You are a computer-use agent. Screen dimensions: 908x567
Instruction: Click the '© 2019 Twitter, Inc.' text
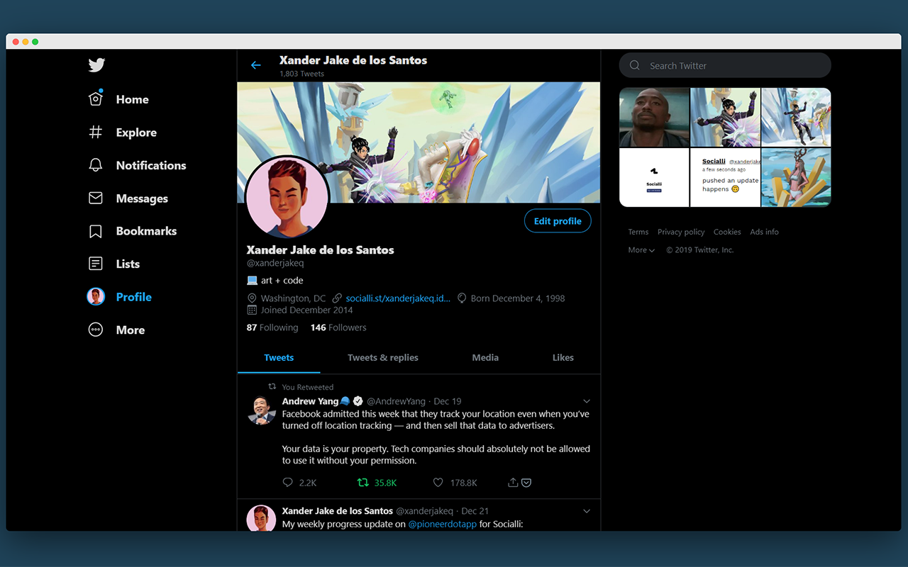(x=699, y=250)
